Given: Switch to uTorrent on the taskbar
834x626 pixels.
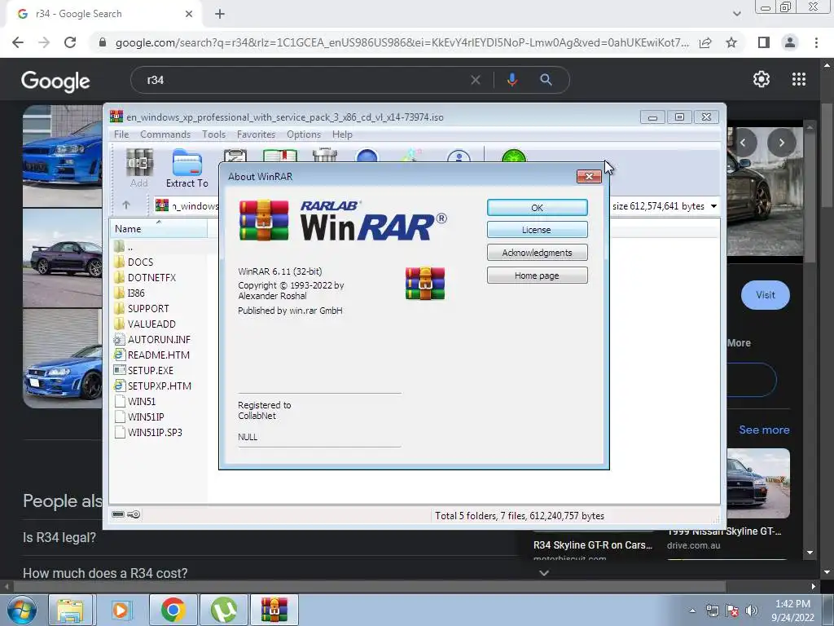Looking at the screenshot, I should click(x=224, y=610).
